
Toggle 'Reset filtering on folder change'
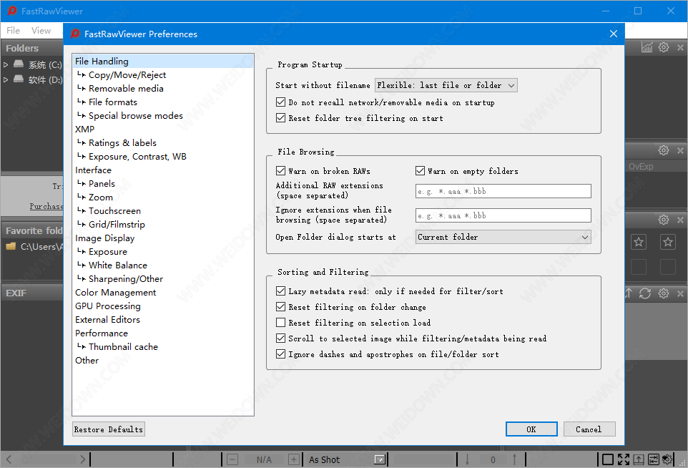tap(281, 307)
